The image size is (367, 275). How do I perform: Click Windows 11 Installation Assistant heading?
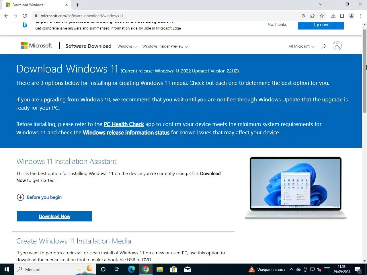click(67, 161)
